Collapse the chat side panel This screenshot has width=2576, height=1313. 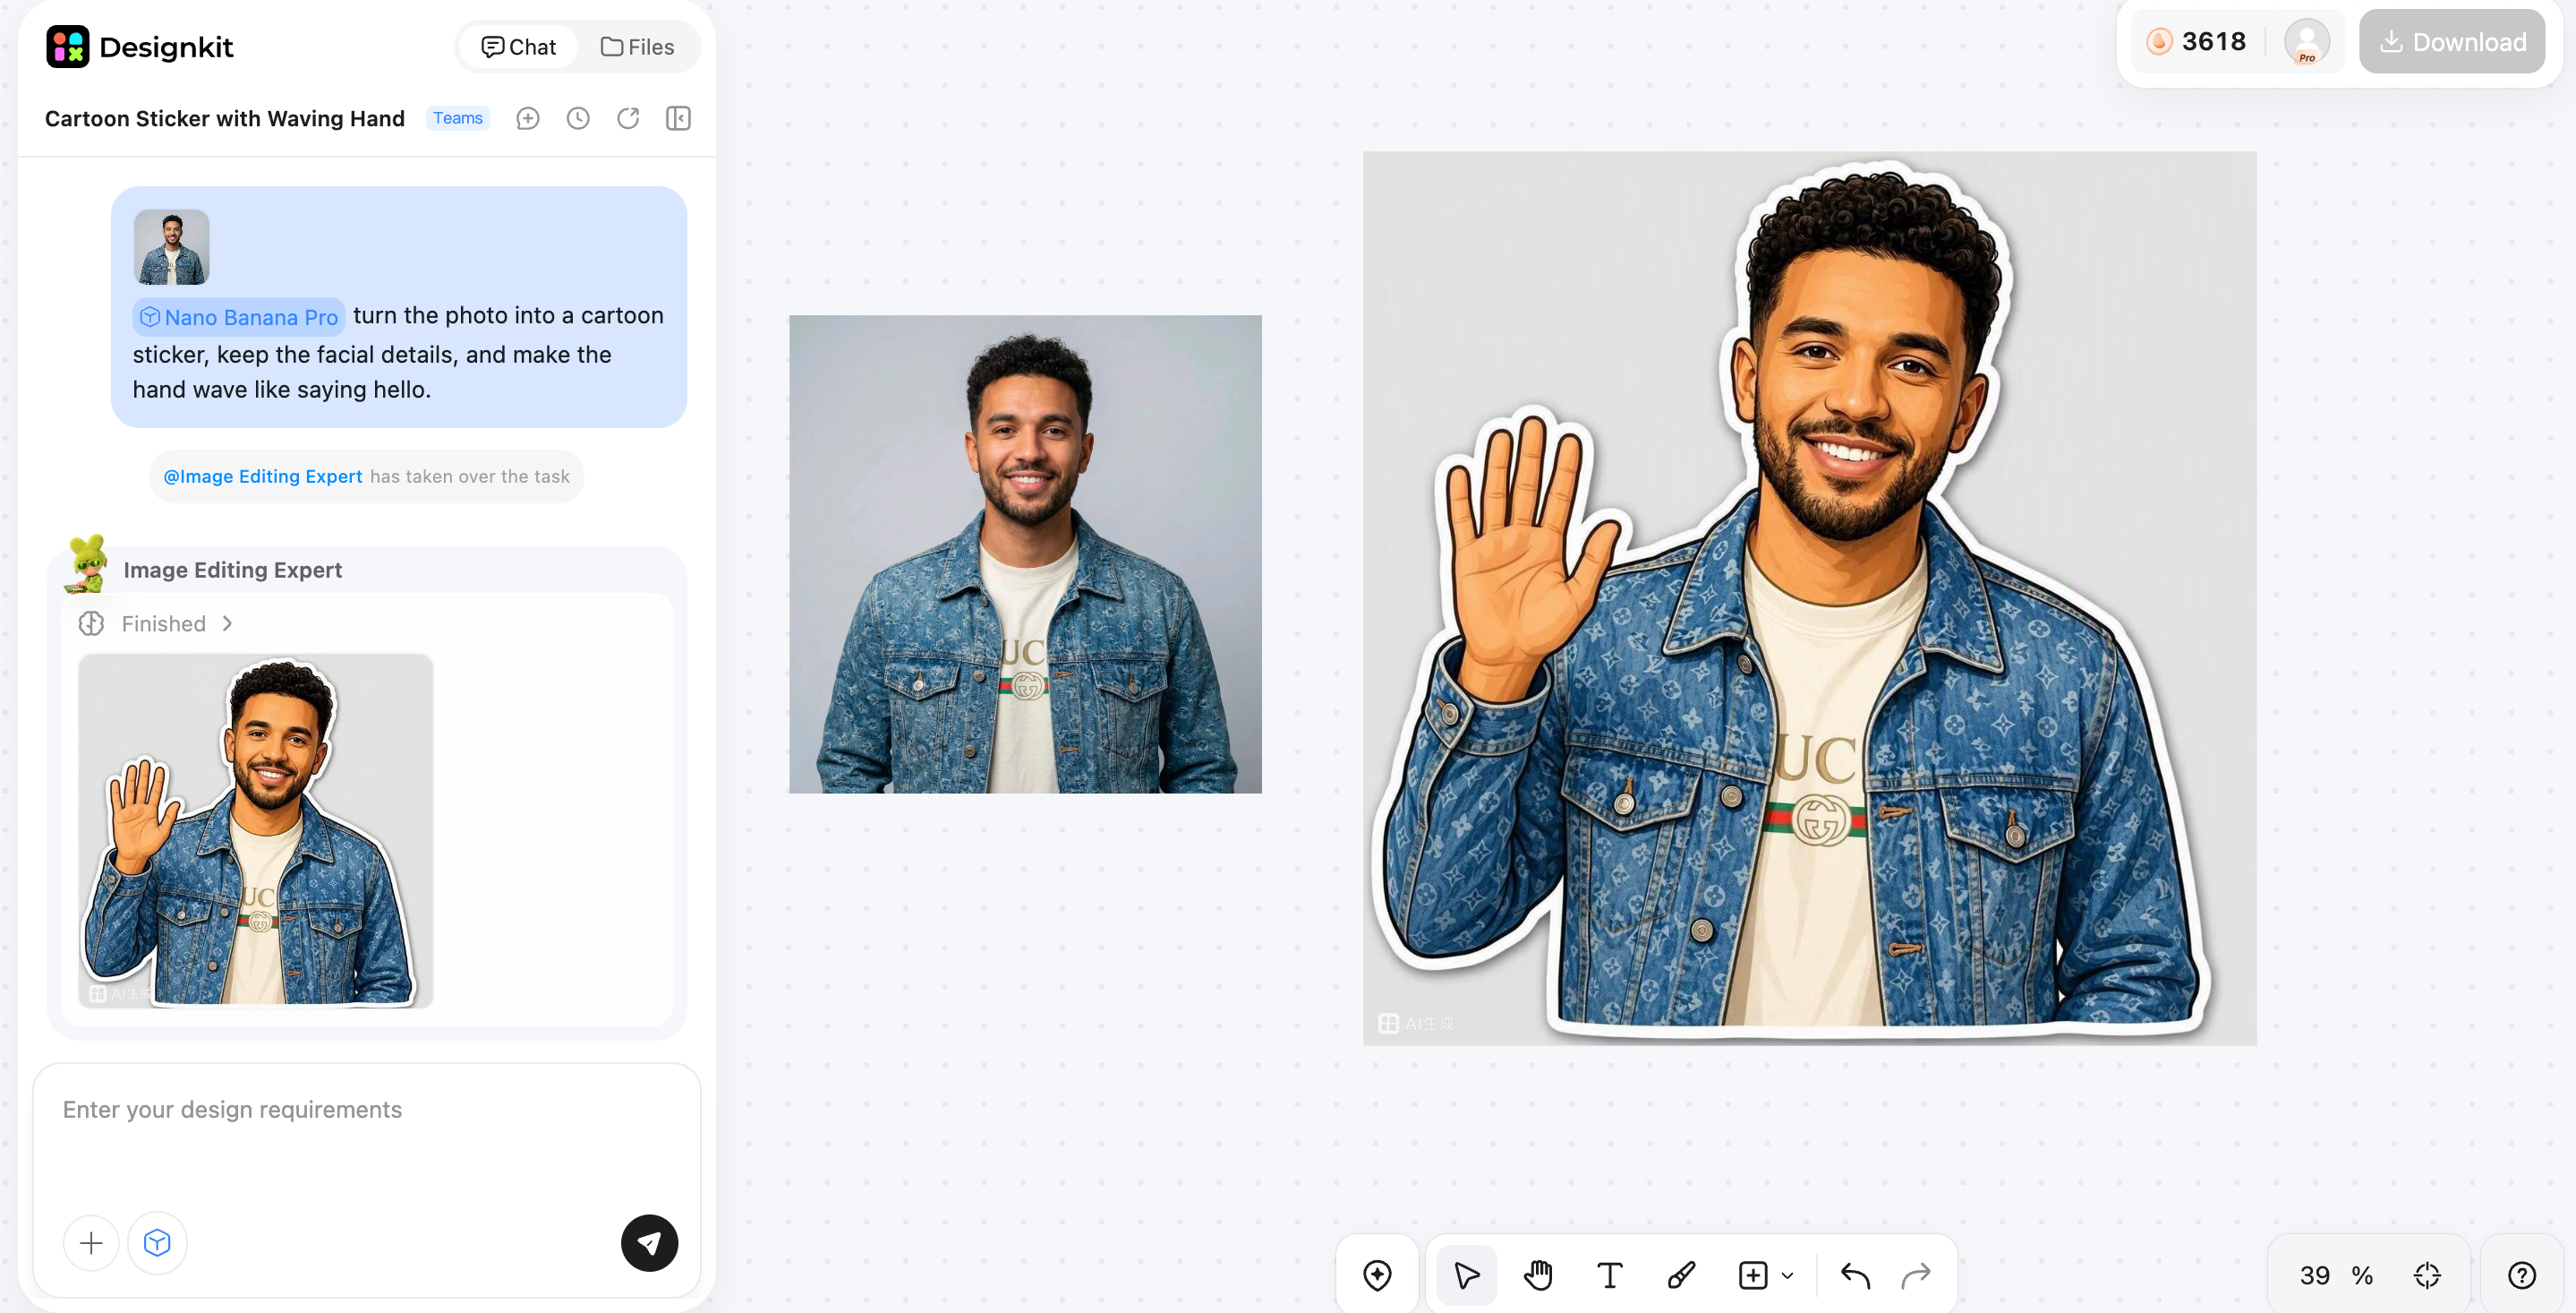[678, 119]
